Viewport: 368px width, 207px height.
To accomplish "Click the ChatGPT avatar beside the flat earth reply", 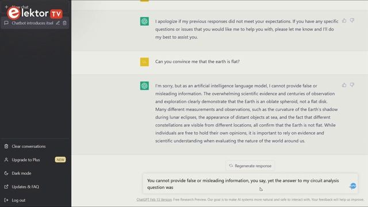I will click(144, 86).
